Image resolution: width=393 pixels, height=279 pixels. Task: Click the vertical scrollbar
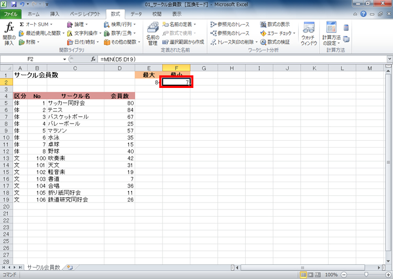point(388,162)
